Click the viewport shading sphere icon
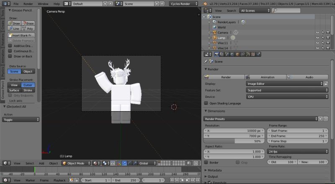 [95, 163]
